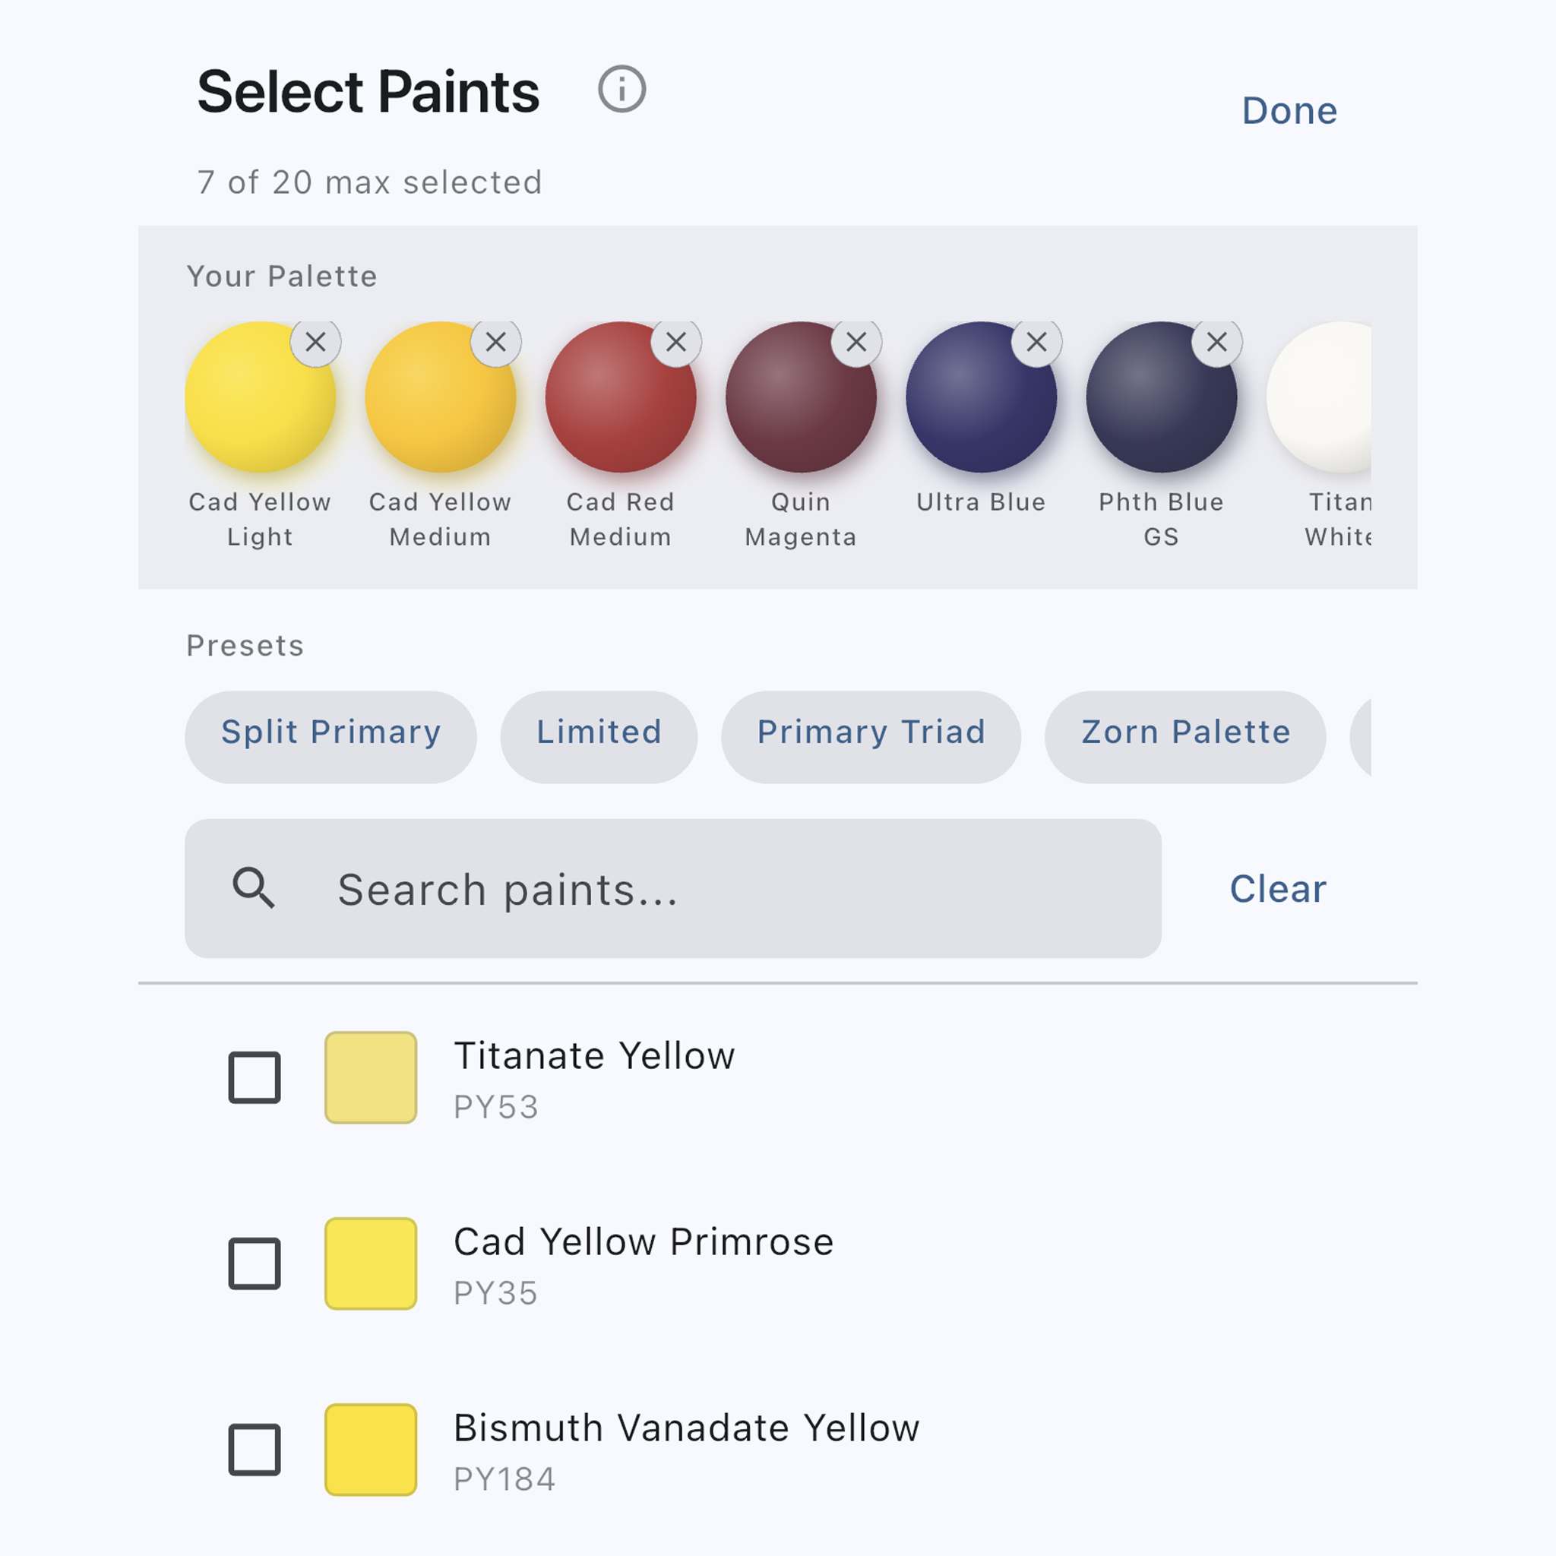
Task: Clear the paint search
Action: point(1276,888)
